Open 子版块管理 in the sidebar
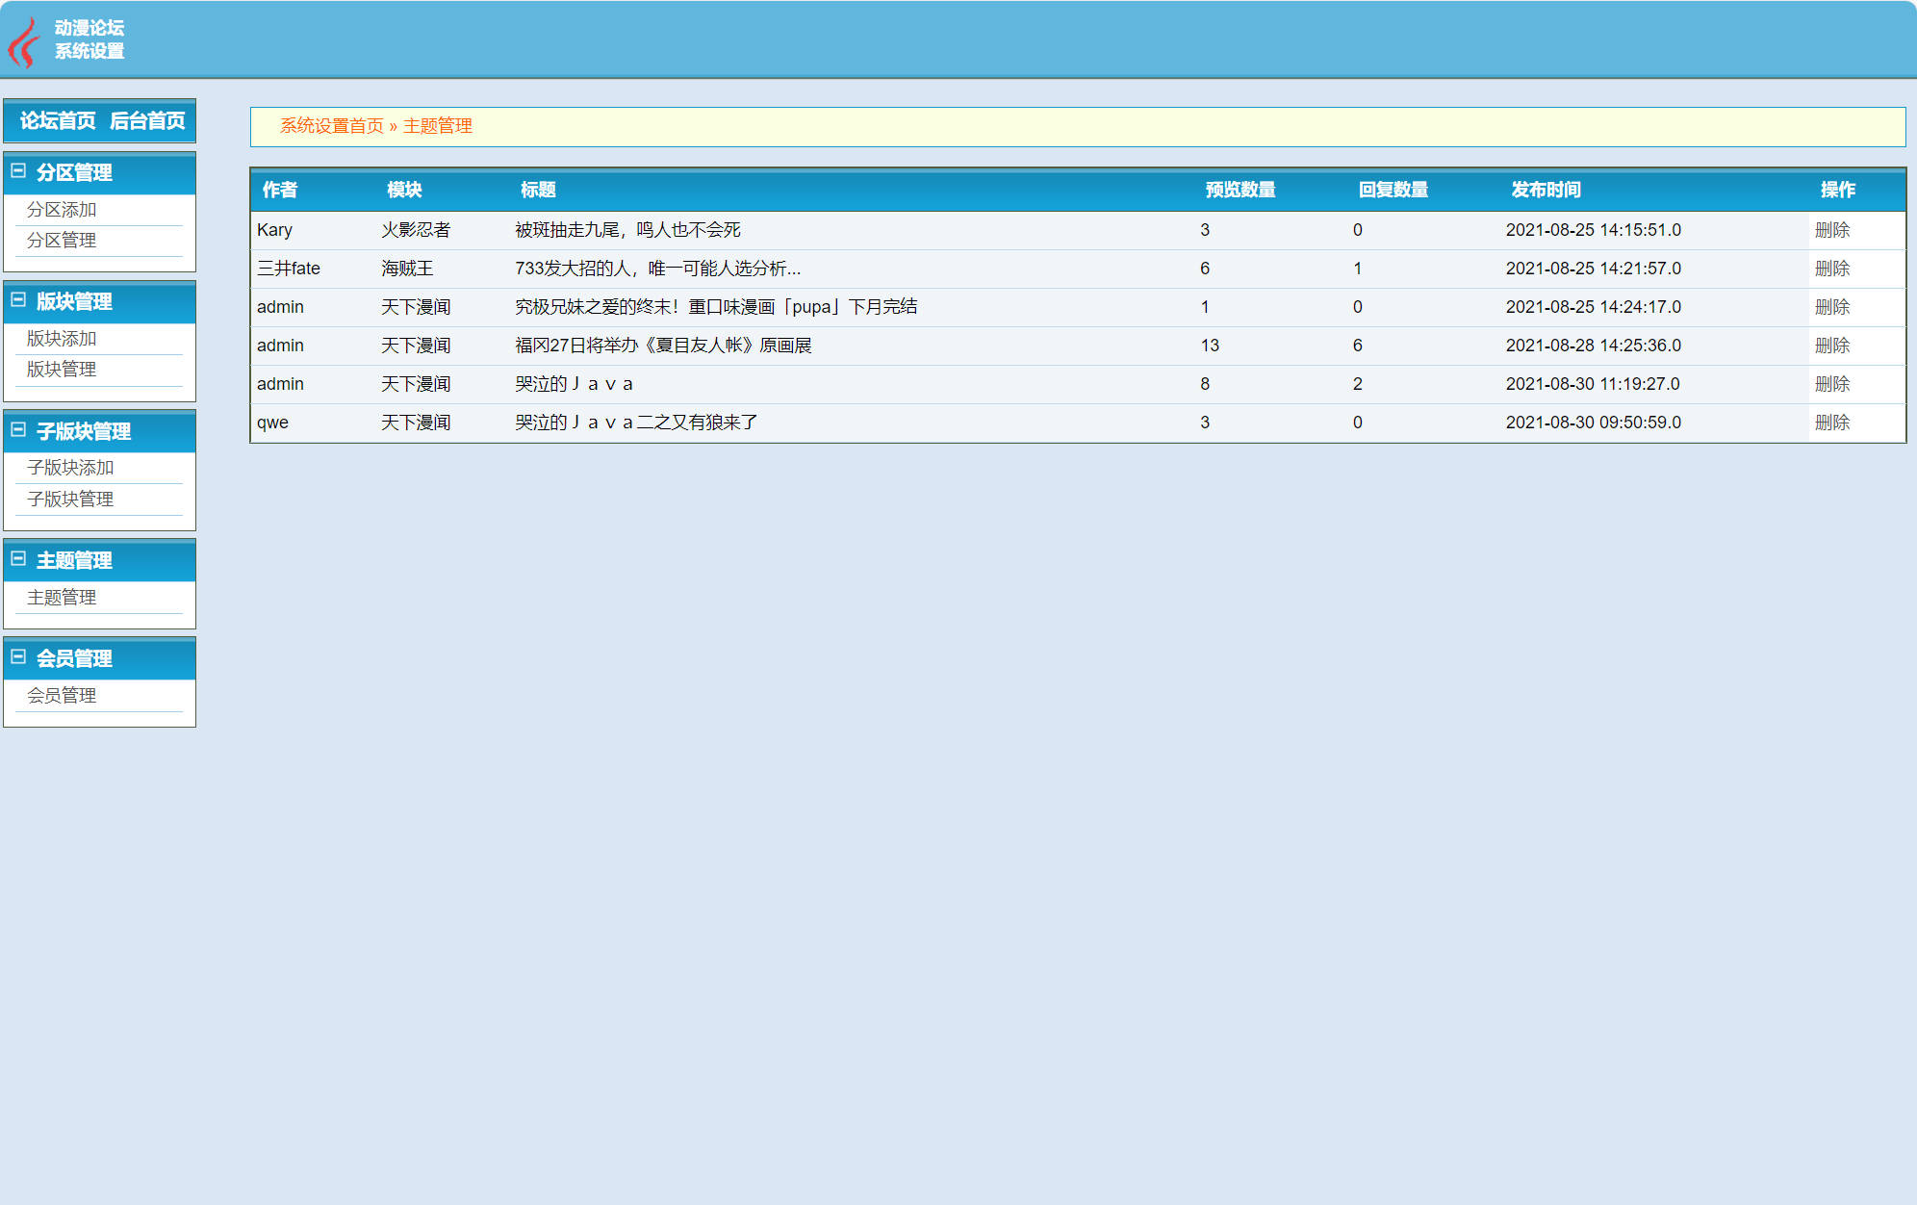Image resolution: width=1917 pixels, height=1205 pixels. coord(71,499)
